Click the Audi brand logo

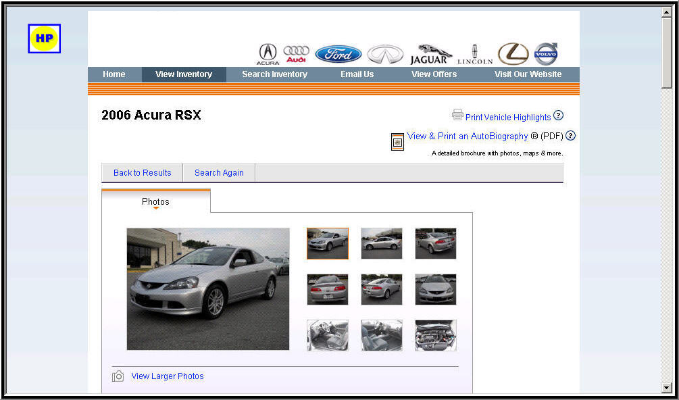[x=296, y=54]
